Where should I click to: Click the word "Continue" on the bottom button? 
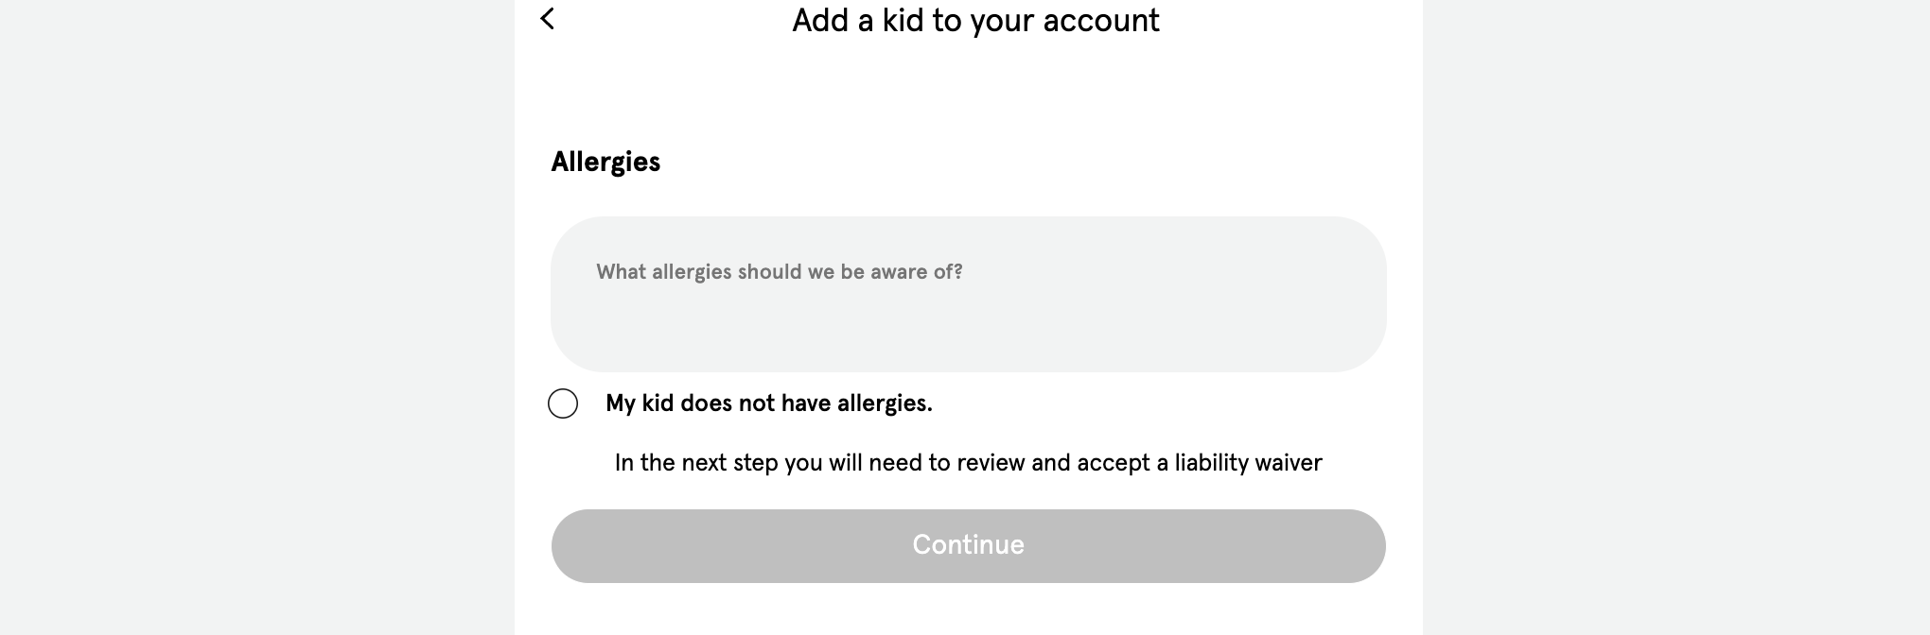click(968, 545)
